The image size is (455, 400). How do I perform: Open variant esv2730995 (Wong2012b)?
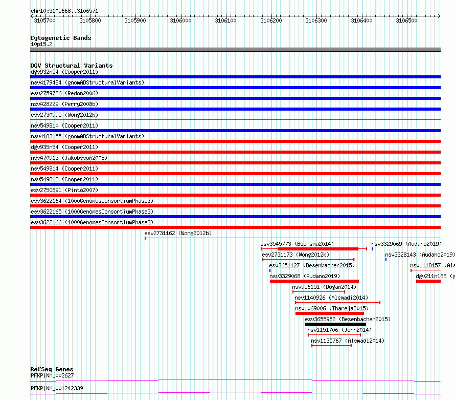[x=64, y=115]
